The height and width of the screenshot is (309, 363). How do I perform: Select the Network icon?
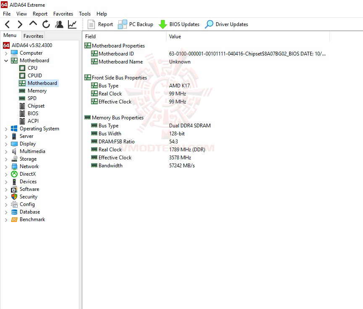click(14, 166)
